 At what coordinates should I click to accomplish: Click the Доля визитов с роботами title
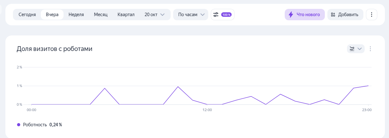pyautogui.click(x=54, y=49)
